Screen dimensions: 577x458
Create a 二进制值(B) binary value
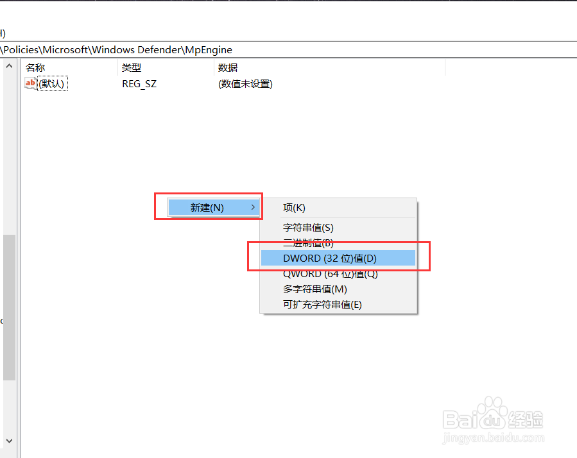tap(338, 243)
